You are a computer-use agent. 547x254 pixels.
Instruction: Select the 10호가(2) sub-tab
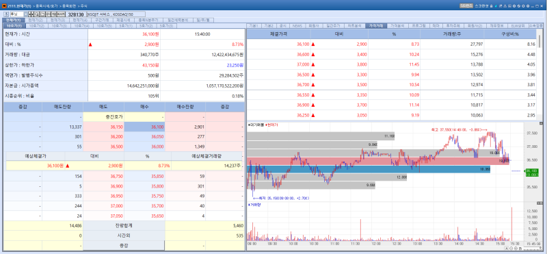[x=37, y=26]
